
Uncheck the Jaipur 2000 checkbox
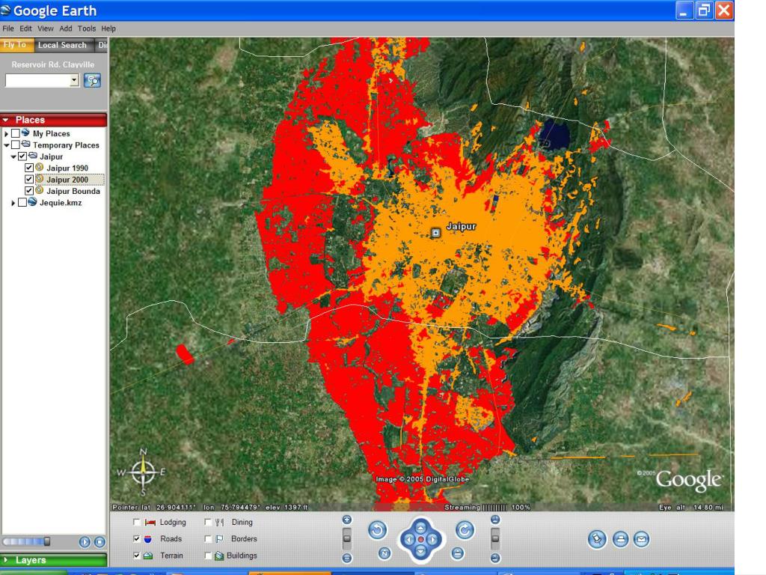(29, 180)
